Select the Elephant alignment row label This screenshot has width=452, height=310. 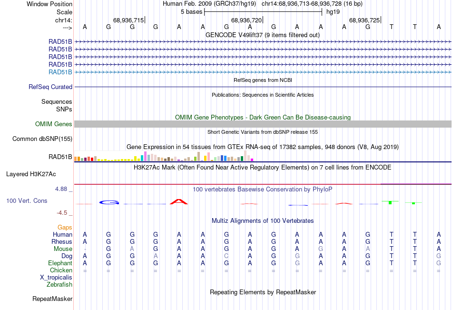point(60,263)
